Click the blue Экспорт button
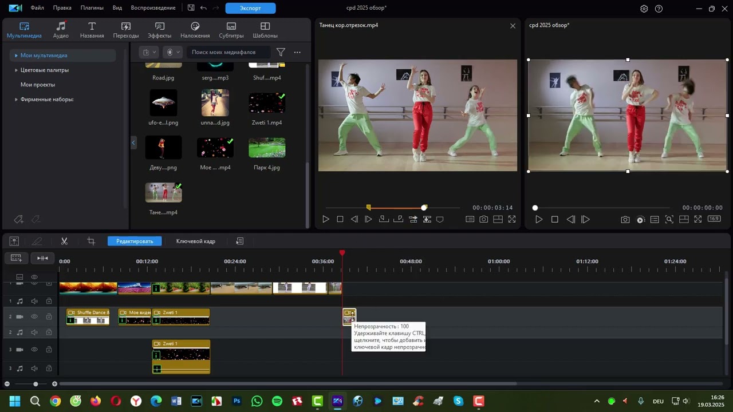 tap(250, 8)
